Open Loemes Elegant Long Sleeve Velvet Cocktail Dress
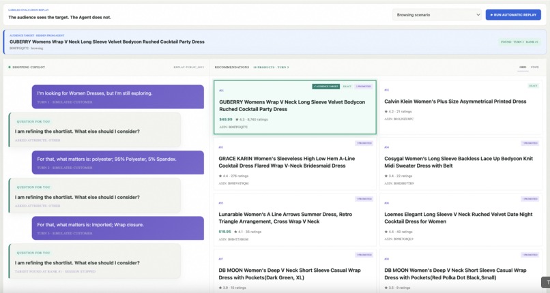550x293 pixels. (459, 218)
